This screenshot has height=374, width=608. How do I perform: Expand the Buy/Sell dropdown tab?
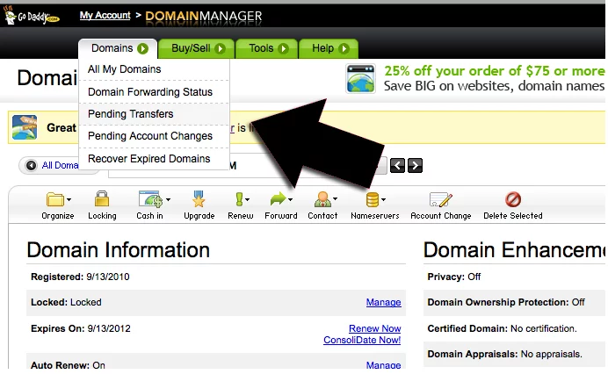pyautogui.click(x=197, y=49)
